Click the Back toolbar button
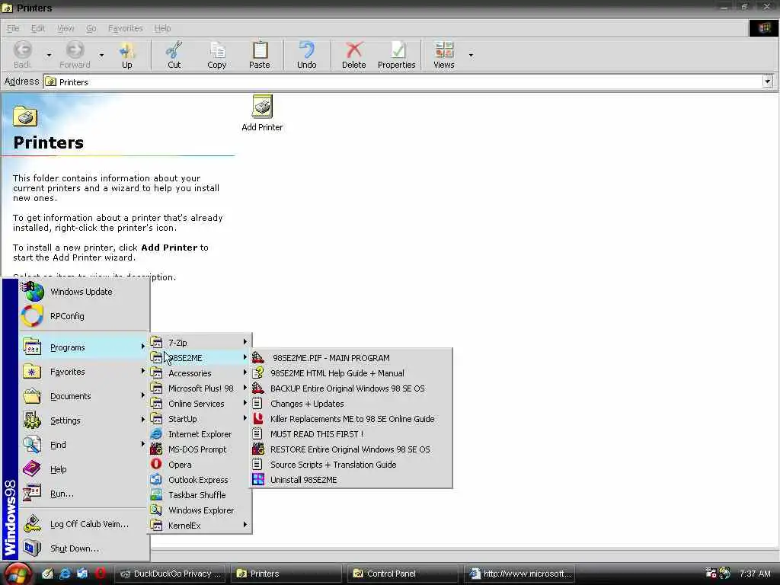The image size is (780, 585). tap(22, 55)
